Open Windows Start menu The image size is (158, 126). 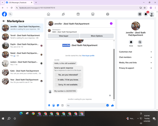[x=3, y=118]
